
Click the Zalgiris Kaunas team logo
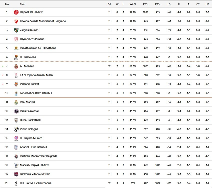point(16,30)
